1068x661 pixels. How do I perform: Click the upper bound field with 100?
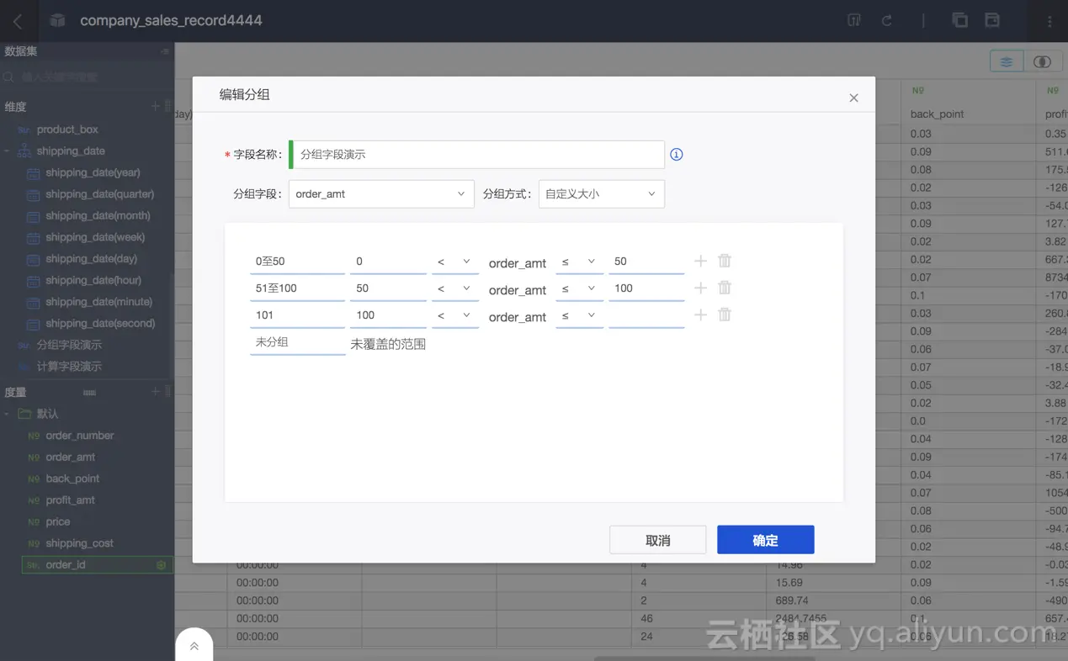coord(646,288)
